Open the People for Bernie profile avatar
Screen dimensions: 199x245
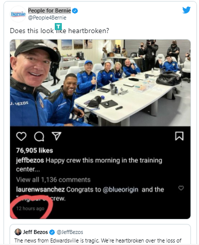[18, 14]
